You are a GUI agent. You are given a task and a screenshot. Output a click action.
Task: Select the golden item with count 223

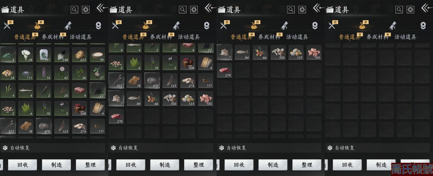(x=79, y=55)
